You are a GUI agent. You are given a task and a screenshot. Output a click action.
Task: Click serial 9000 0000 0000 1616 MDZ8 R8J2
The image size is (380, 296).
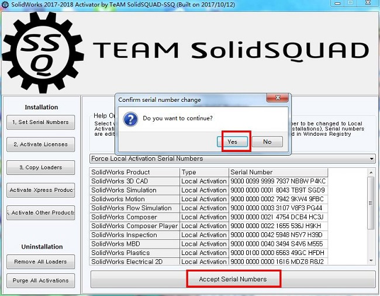point(278,261)
